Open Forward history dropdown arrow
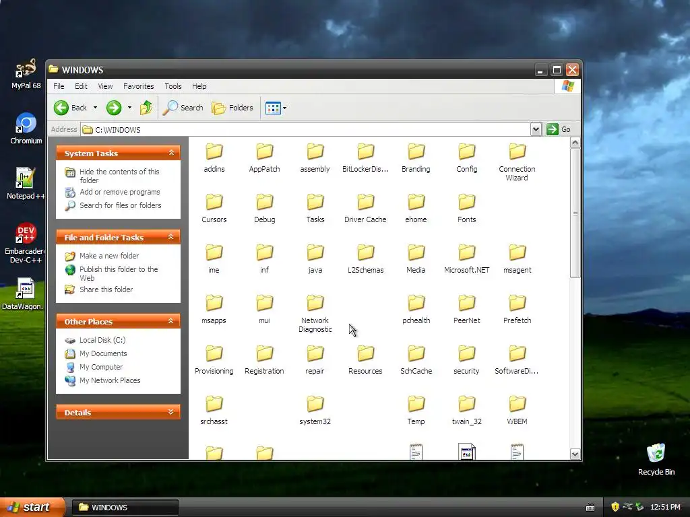Viewport: 690px width, 517px height. pos(129,108)
